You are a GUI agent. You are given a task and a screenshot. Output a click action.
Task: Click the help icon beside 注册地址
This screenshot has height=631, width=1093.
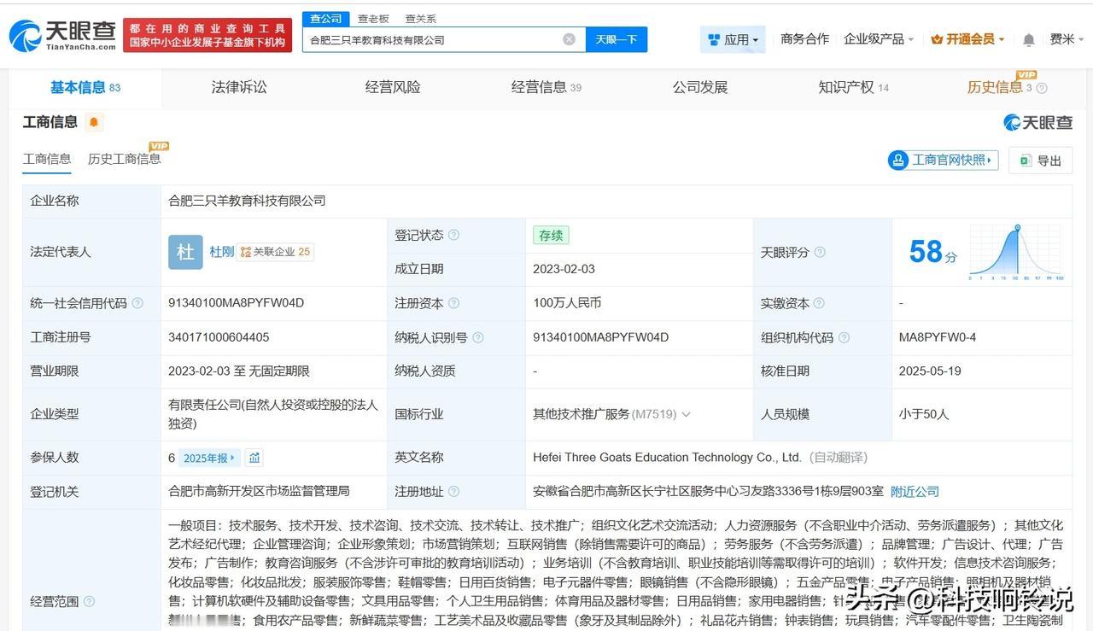(453, 491)
